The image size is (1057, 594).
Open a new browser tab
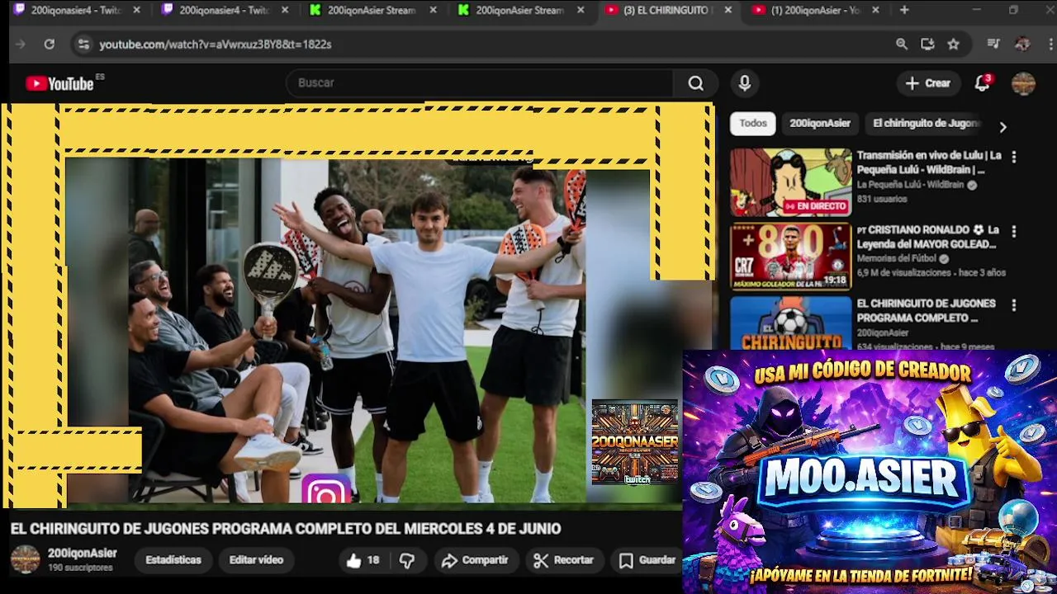(904, 10)
